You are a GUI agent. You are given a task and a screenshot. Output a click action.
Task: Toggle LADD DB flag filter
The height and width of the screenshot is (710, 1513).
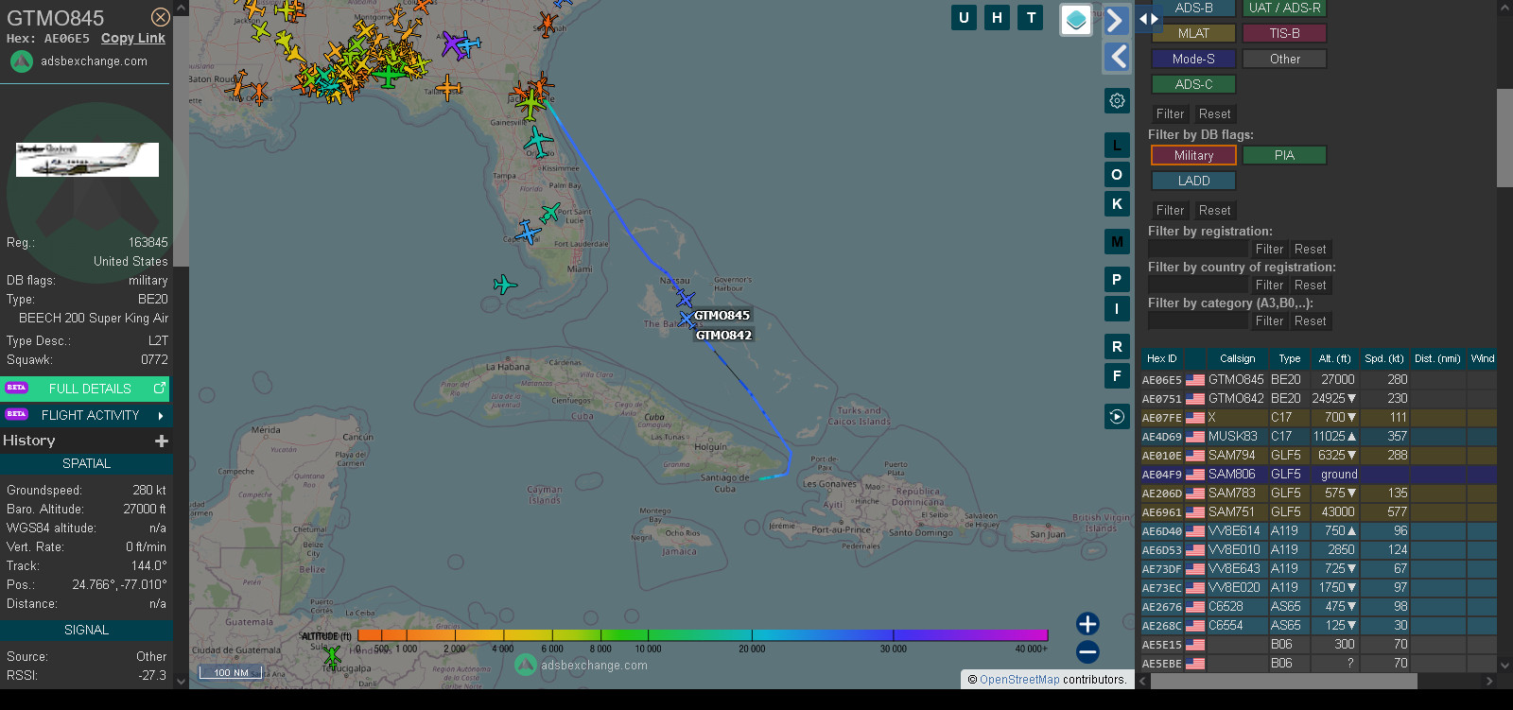[1193, 181]
